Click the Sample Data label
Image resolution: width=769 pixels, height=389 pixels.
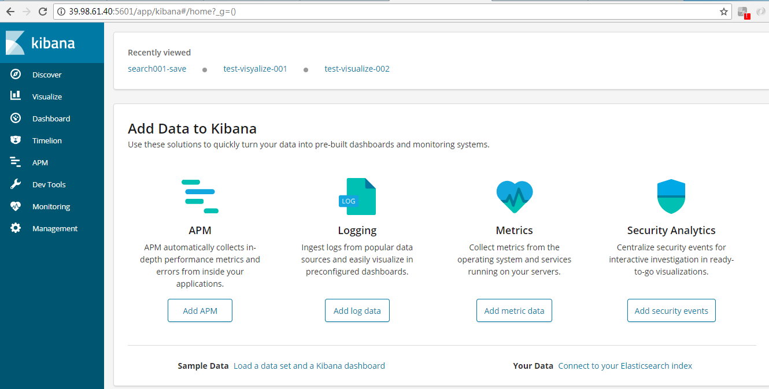pyautogui.click(x=204, y=366)
